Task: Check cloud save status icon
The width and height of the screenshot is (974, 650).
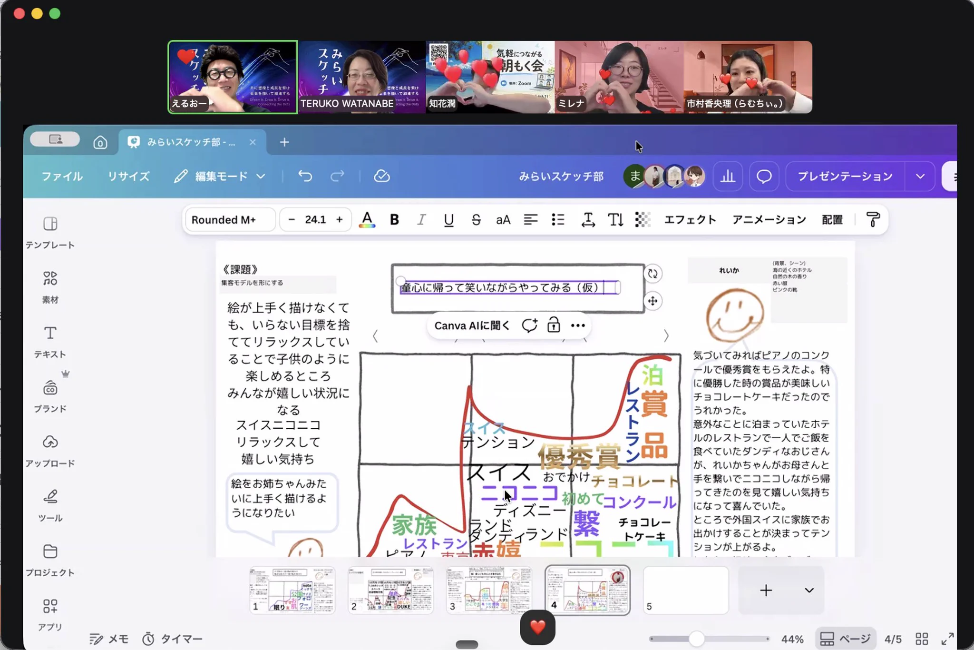Action: click(x=381, y=176)
